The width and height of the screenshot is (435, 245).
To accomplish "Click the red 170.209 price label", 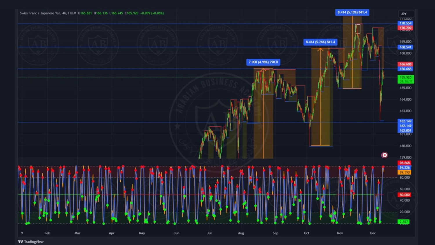I will click(x=405, y=28).
